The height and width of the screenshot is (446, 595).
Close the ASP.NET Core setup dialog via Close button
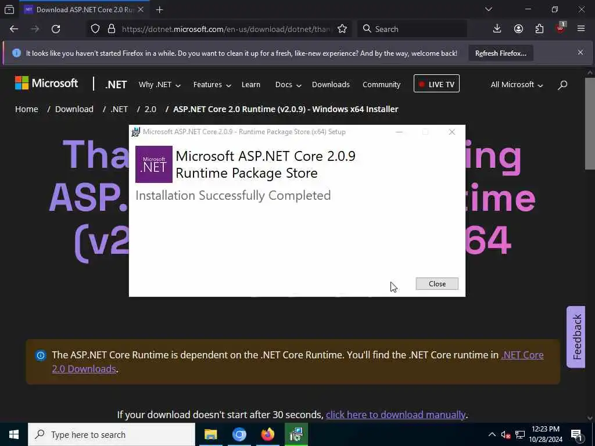pyautogui.click(x=437, y=283)
